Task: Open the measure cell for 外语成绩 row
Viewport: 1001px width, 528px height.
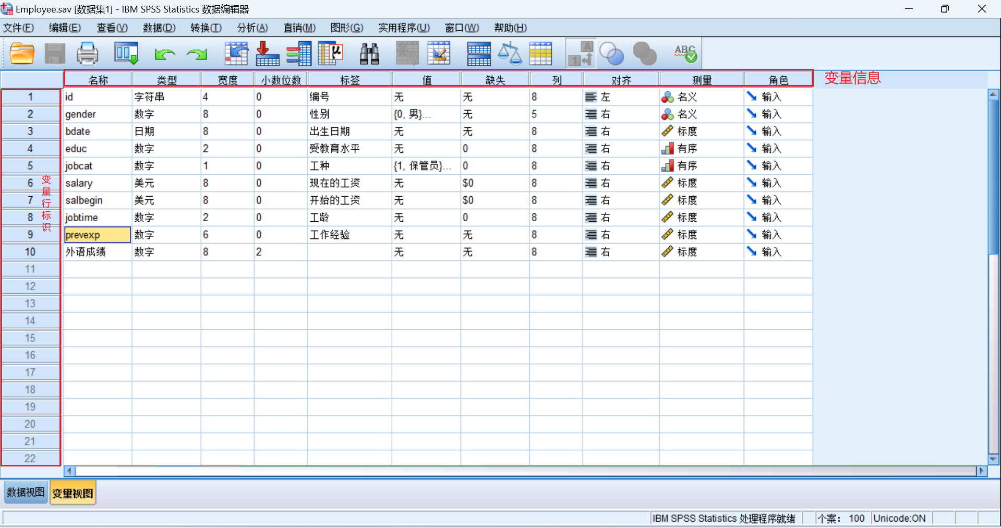Action: click(x=702, y=252)
